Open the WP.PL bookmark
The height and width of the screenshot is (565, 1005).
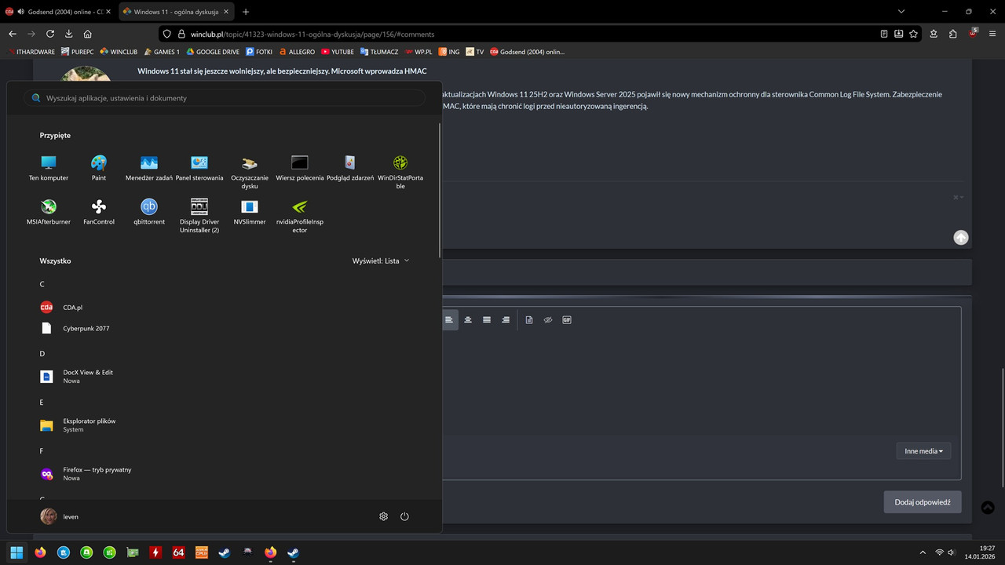point(418,52)
